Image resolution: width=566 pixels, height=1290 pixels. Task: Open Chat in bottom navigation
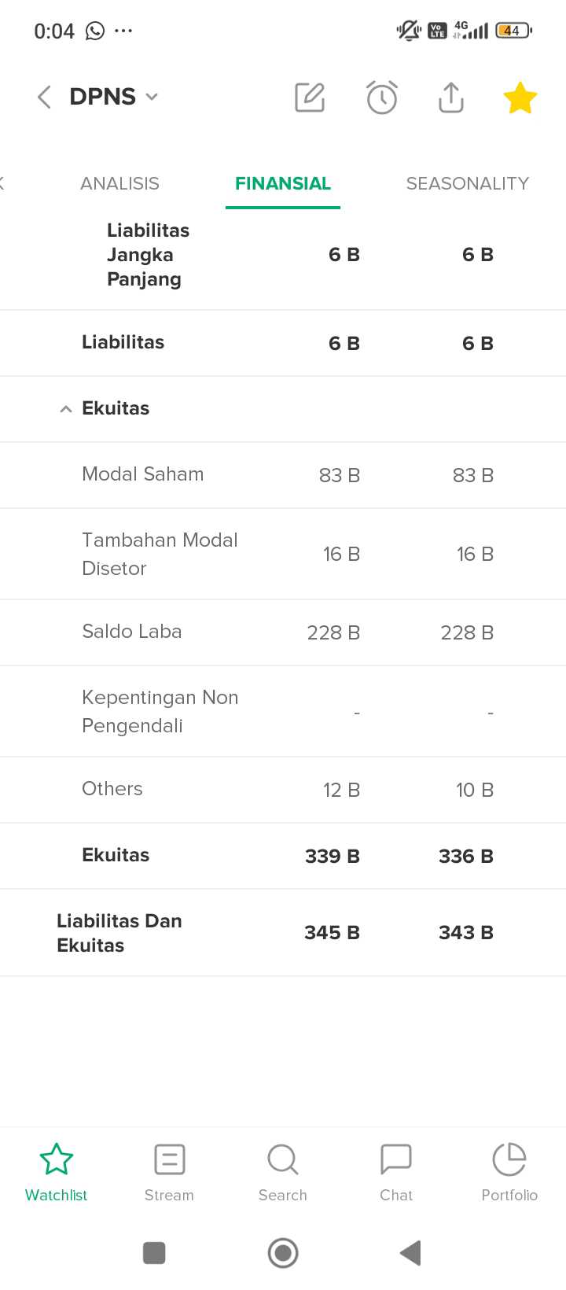coord(396,1173)
